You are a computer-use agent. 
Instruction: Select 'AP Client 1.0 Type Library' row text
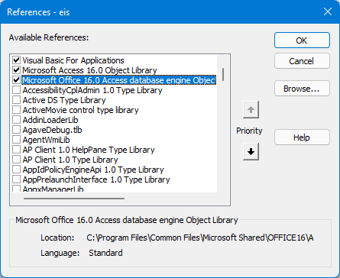[70, 160]
